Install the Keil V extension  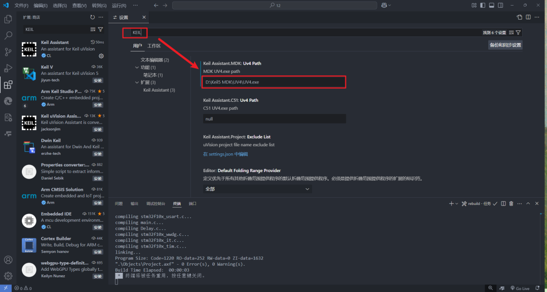coord(98,80)
